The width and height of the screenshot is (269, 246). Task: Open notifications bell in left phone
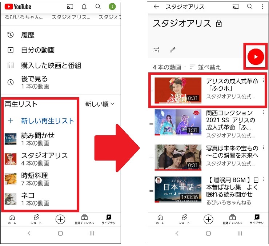pyautogui.click(x=84, y=7)
